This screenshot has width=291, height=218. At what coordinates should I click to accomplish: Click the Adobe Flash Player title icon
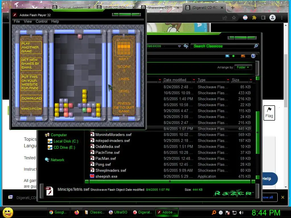[15, 15]
